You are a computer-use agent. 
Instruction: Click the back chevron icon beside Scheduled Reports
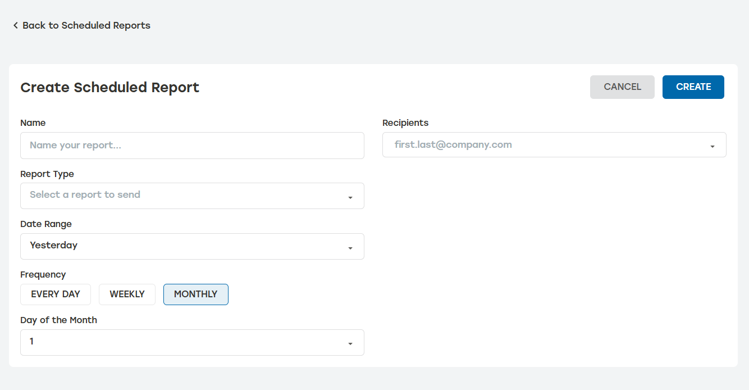coord(15,25)
